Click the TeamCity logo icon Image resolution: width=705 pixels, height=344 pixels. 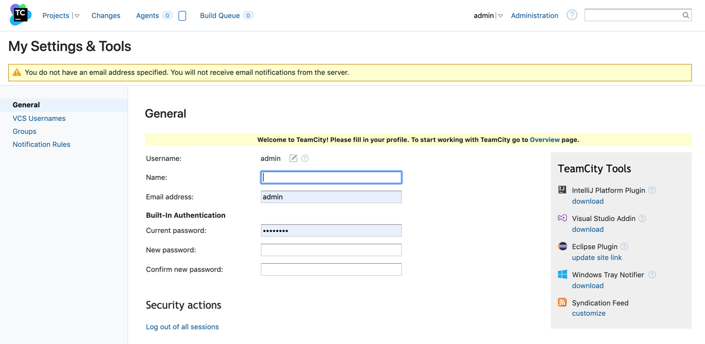pos(21,15)
